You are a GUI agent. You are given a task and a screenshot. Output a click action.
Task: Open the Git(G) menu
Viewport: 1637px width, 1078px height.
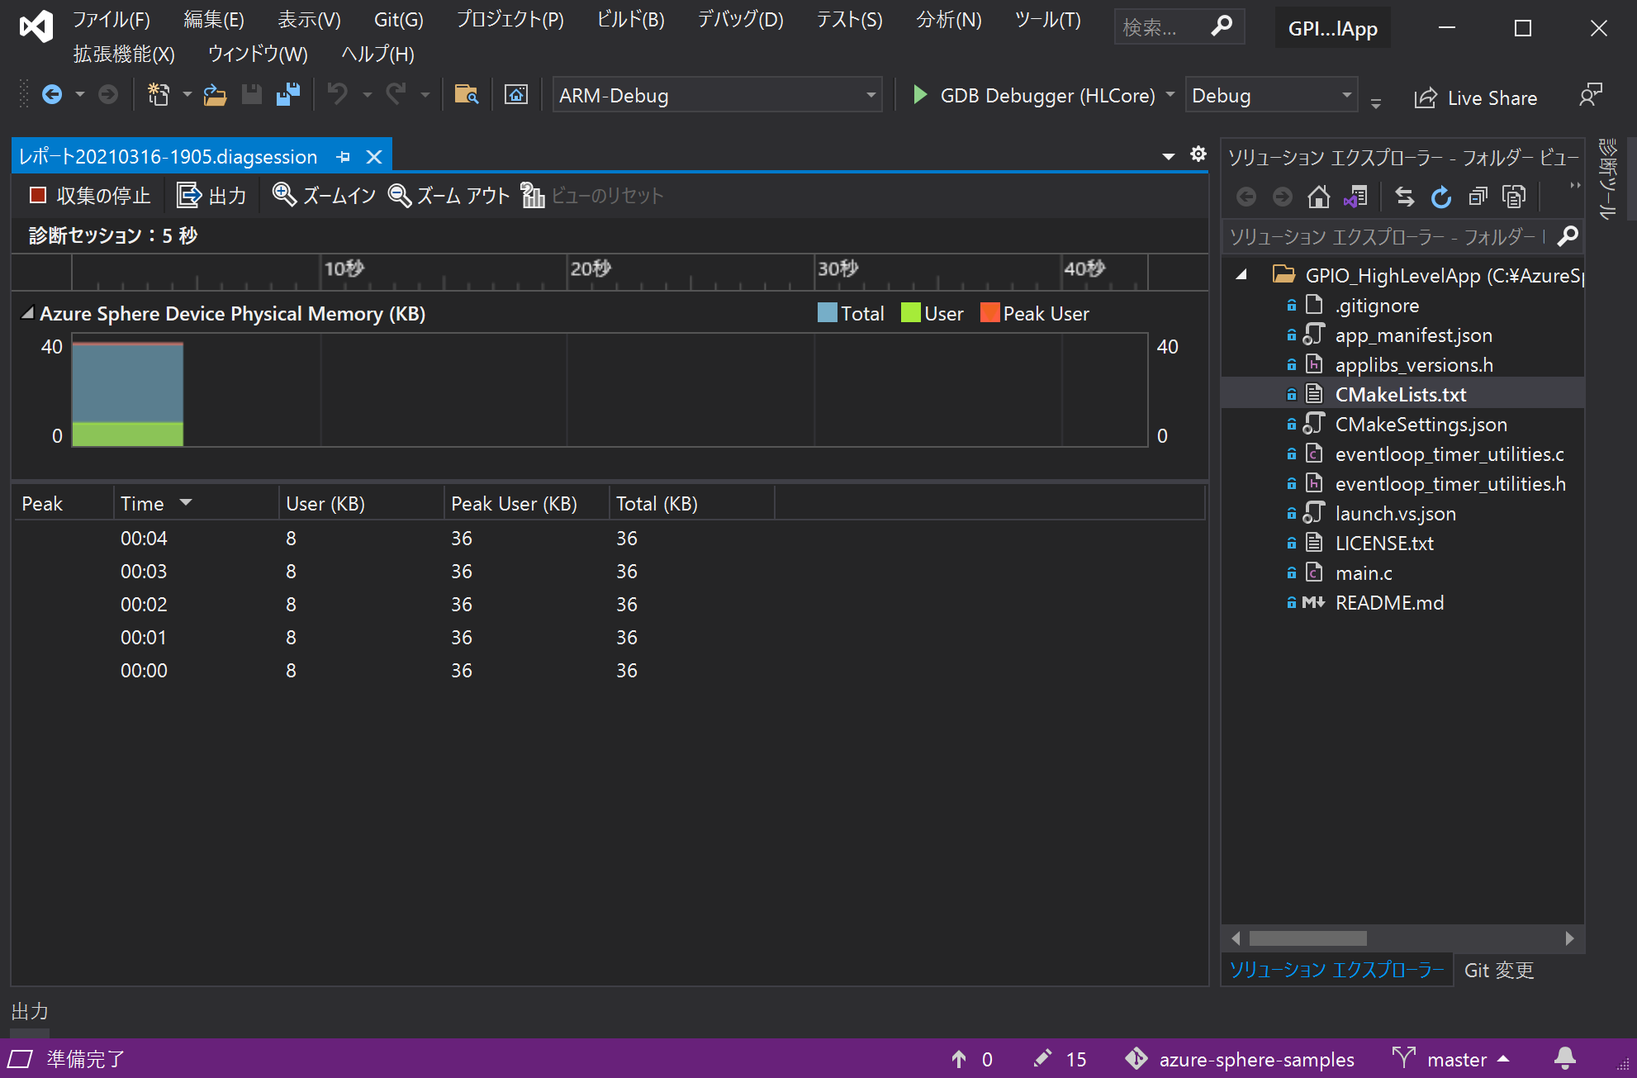coord(398,20)
